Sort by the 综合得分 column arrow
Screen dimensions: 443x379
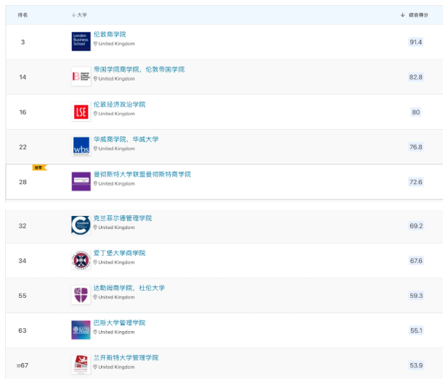[x=402, y=15]
